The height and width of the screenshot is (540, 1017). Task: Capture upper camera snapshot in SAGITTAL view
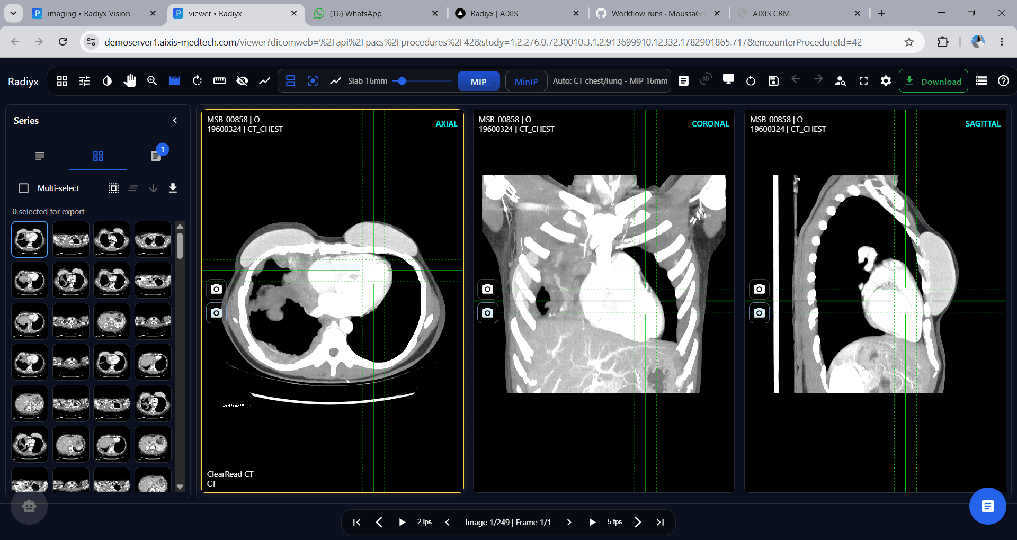coord(759,289)
